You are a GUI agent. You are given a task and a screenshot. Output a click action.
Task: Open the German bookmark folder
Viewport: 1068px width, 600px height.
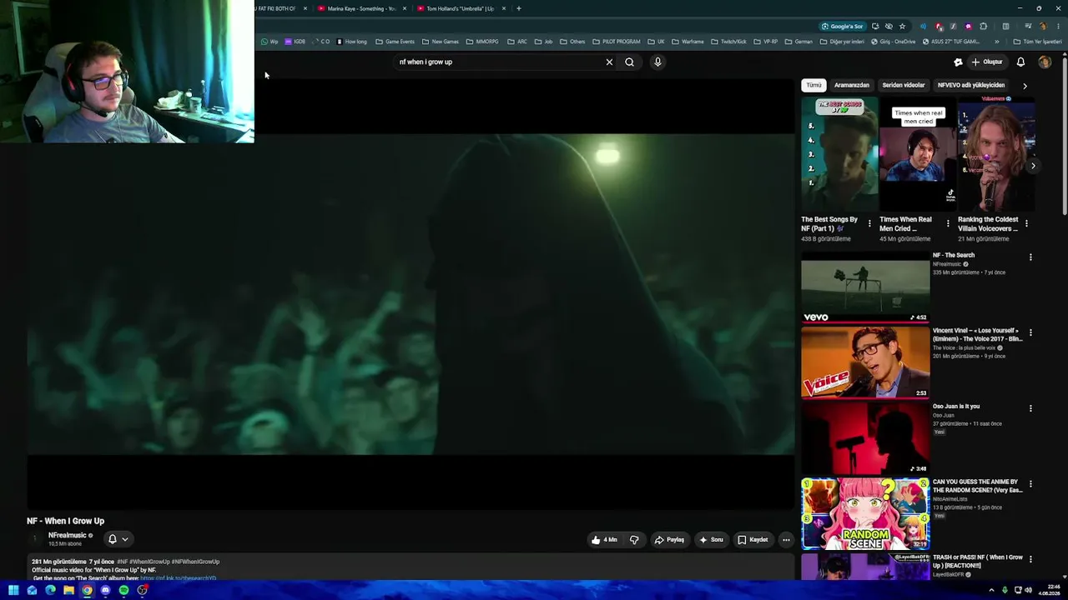(798, 42)
